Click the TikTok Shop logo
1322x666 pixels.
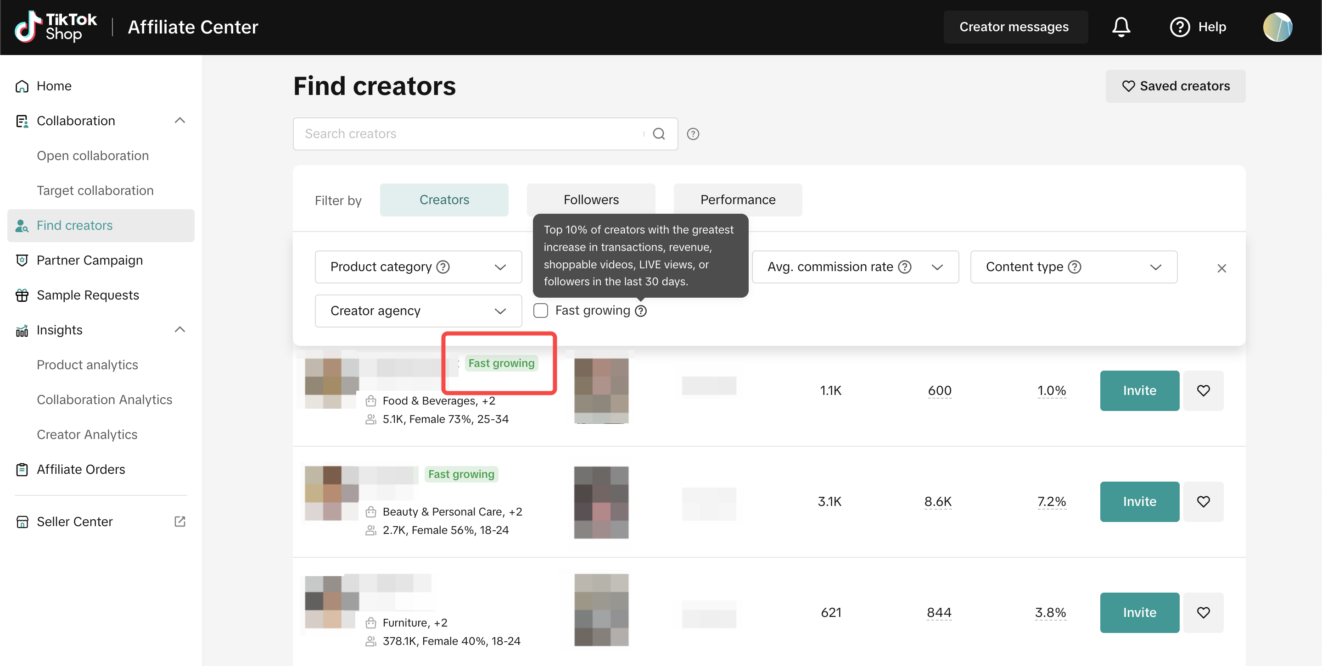click(x=56, y=27)
